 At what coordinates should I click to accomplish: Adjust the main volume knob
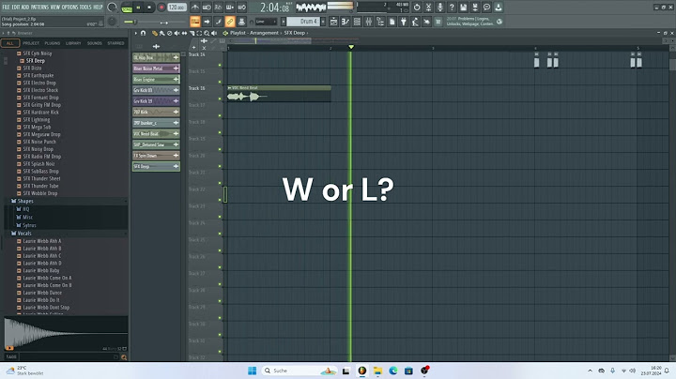click(x=112, y=8)
